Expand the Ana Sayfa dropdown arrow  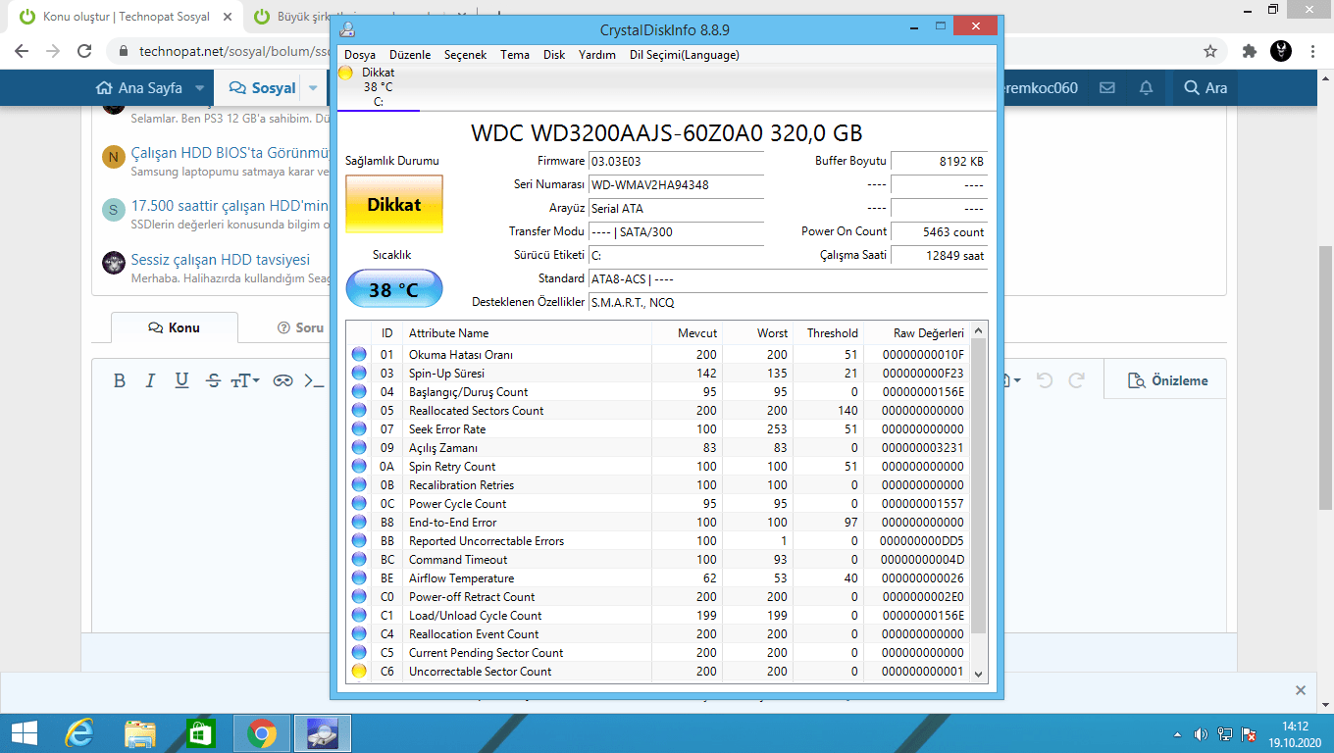(x=199, y=88)
